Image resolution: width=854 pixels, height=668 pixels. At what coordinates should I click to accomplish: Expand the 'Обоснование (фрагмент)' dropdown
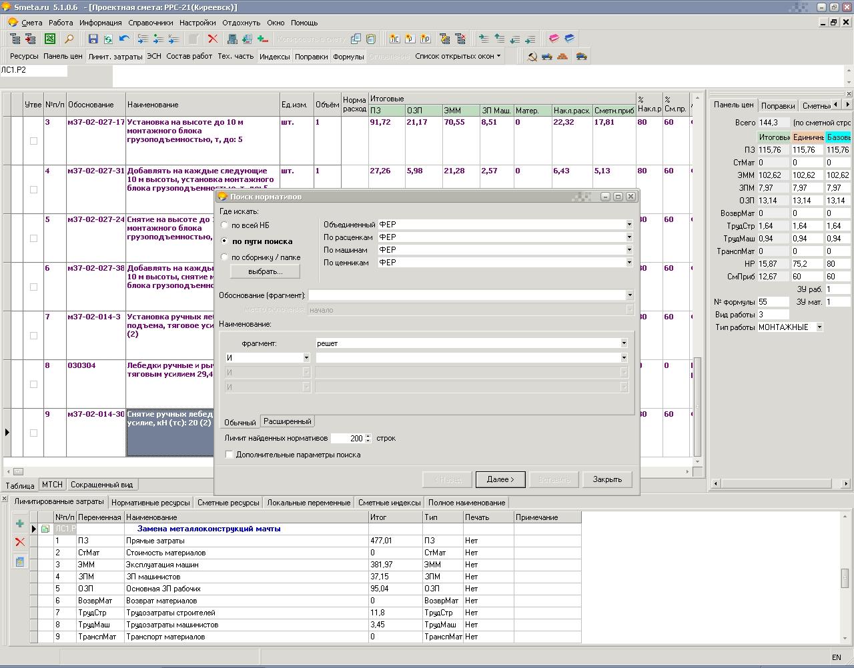click(x=629, y=295)
